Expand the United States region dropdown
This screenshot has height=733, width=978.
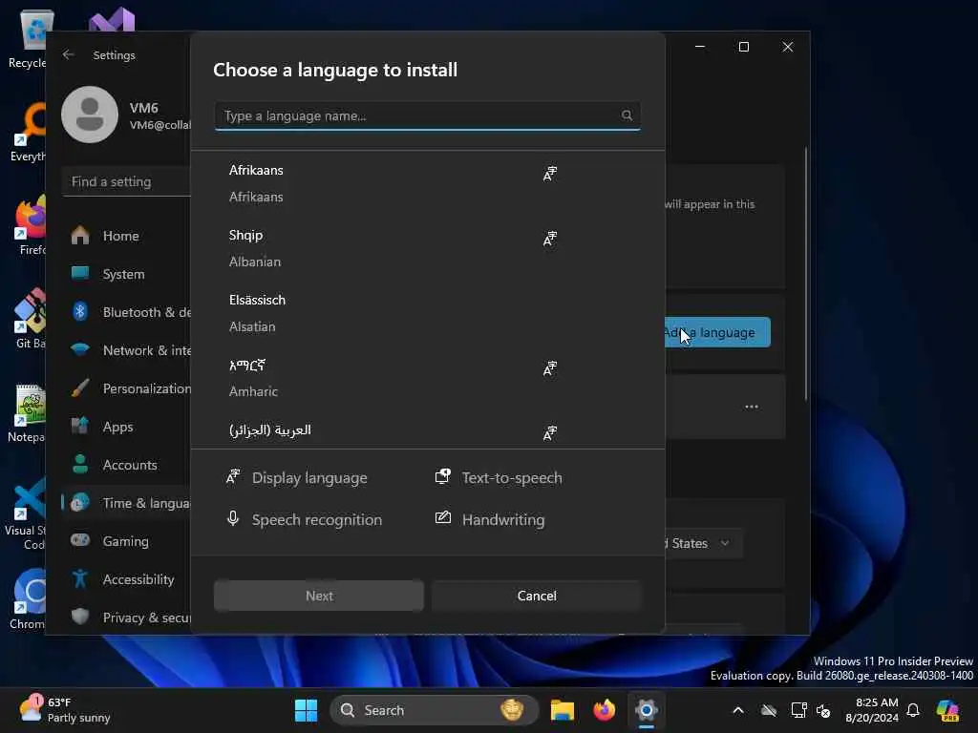pyautogui.click(x=704, y=543)
